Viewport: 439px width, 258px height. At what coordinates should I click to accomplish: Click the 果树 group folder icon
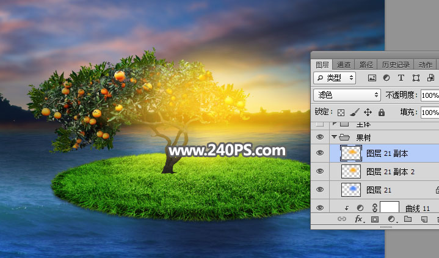(x=344, y=137)
